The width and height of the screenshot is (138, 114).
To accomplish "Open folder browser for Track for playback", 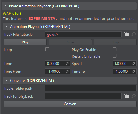I will click(126, 96).
